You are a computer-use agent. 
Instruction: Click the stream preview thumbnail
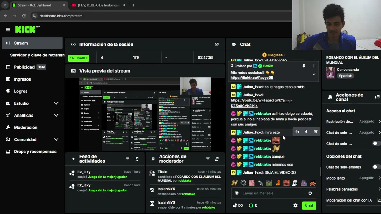(145, 114)
